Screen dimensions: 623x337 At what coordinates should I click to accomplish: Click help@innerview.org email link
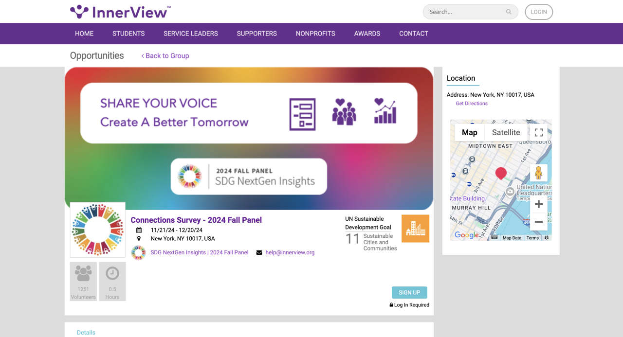click(290, 252)
